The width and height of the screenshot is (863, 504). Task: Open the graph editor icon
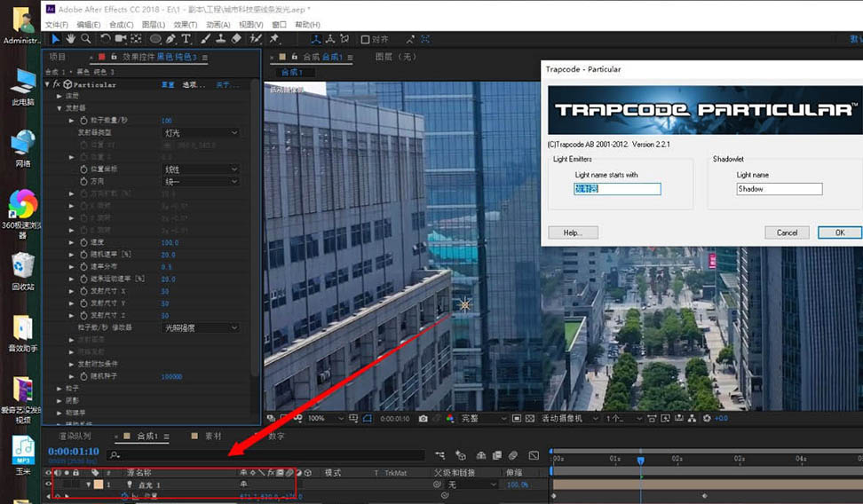click(x=534, y=455)
